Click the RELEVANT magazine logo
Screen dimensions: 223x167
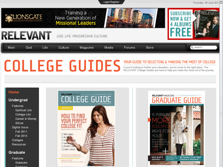26,36
